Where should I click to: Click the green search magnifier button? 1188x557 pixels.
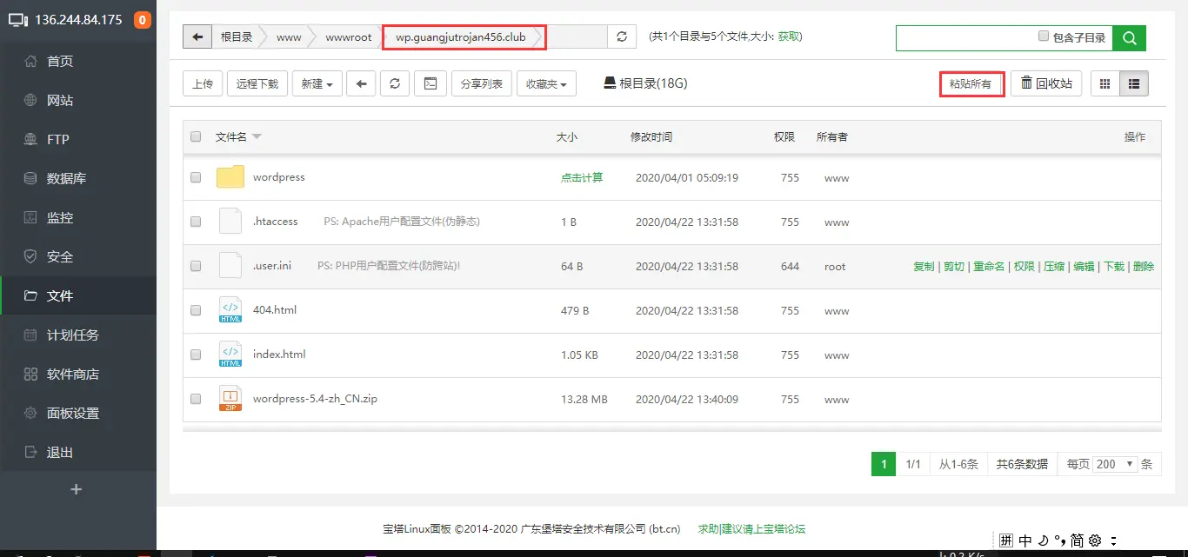(1130, 38)
